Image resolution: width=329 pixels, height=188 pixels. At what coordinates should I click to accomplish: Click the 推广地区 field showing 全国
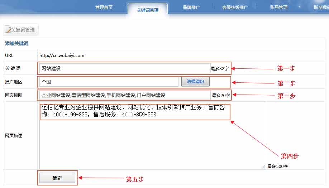click(x=109, y=82)
